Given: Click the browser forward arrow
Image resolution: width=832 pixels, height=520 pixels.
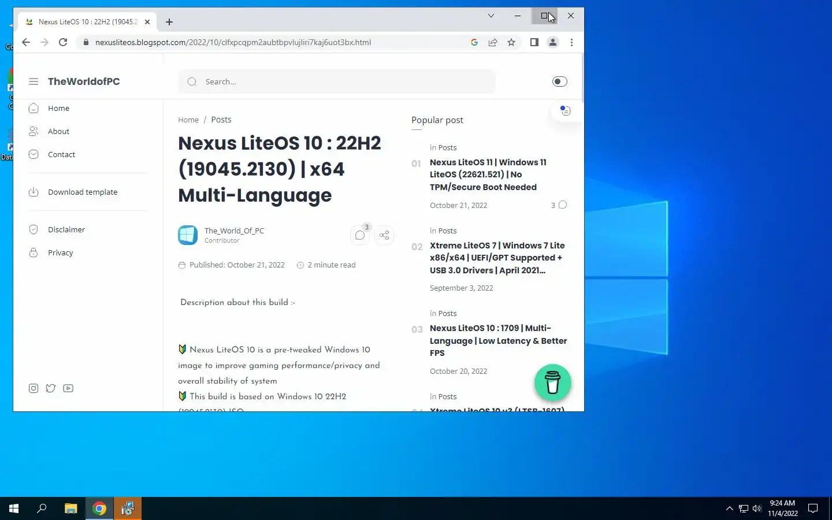Looking at the screenshot, I should click(44, 42).
